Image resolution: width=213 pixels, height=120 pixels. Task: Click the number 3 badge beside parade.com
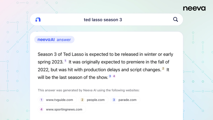pos(114,100)
